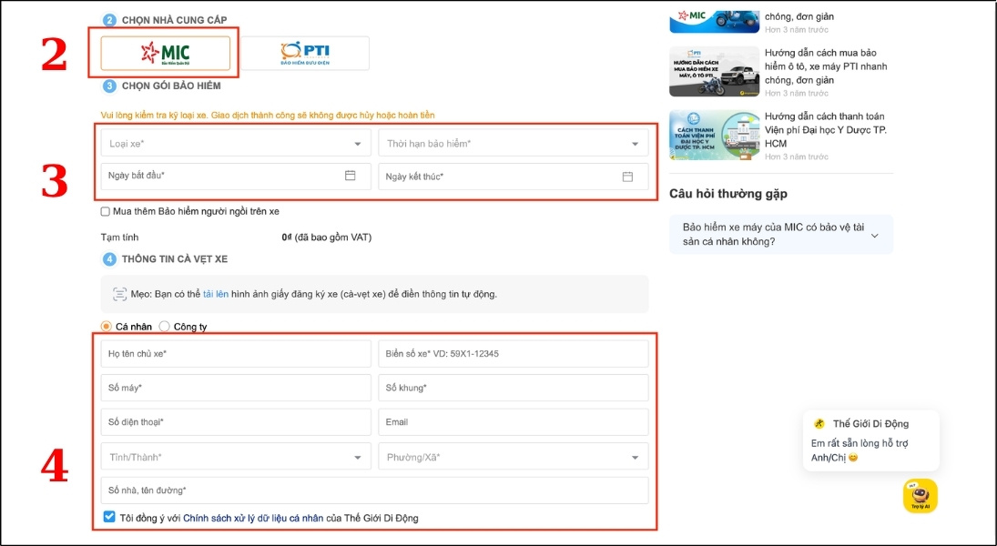Expand the MIC tài sản cá nhân FAQ question
The width and height of the screenshot is (997, 546).
point(781,235)
